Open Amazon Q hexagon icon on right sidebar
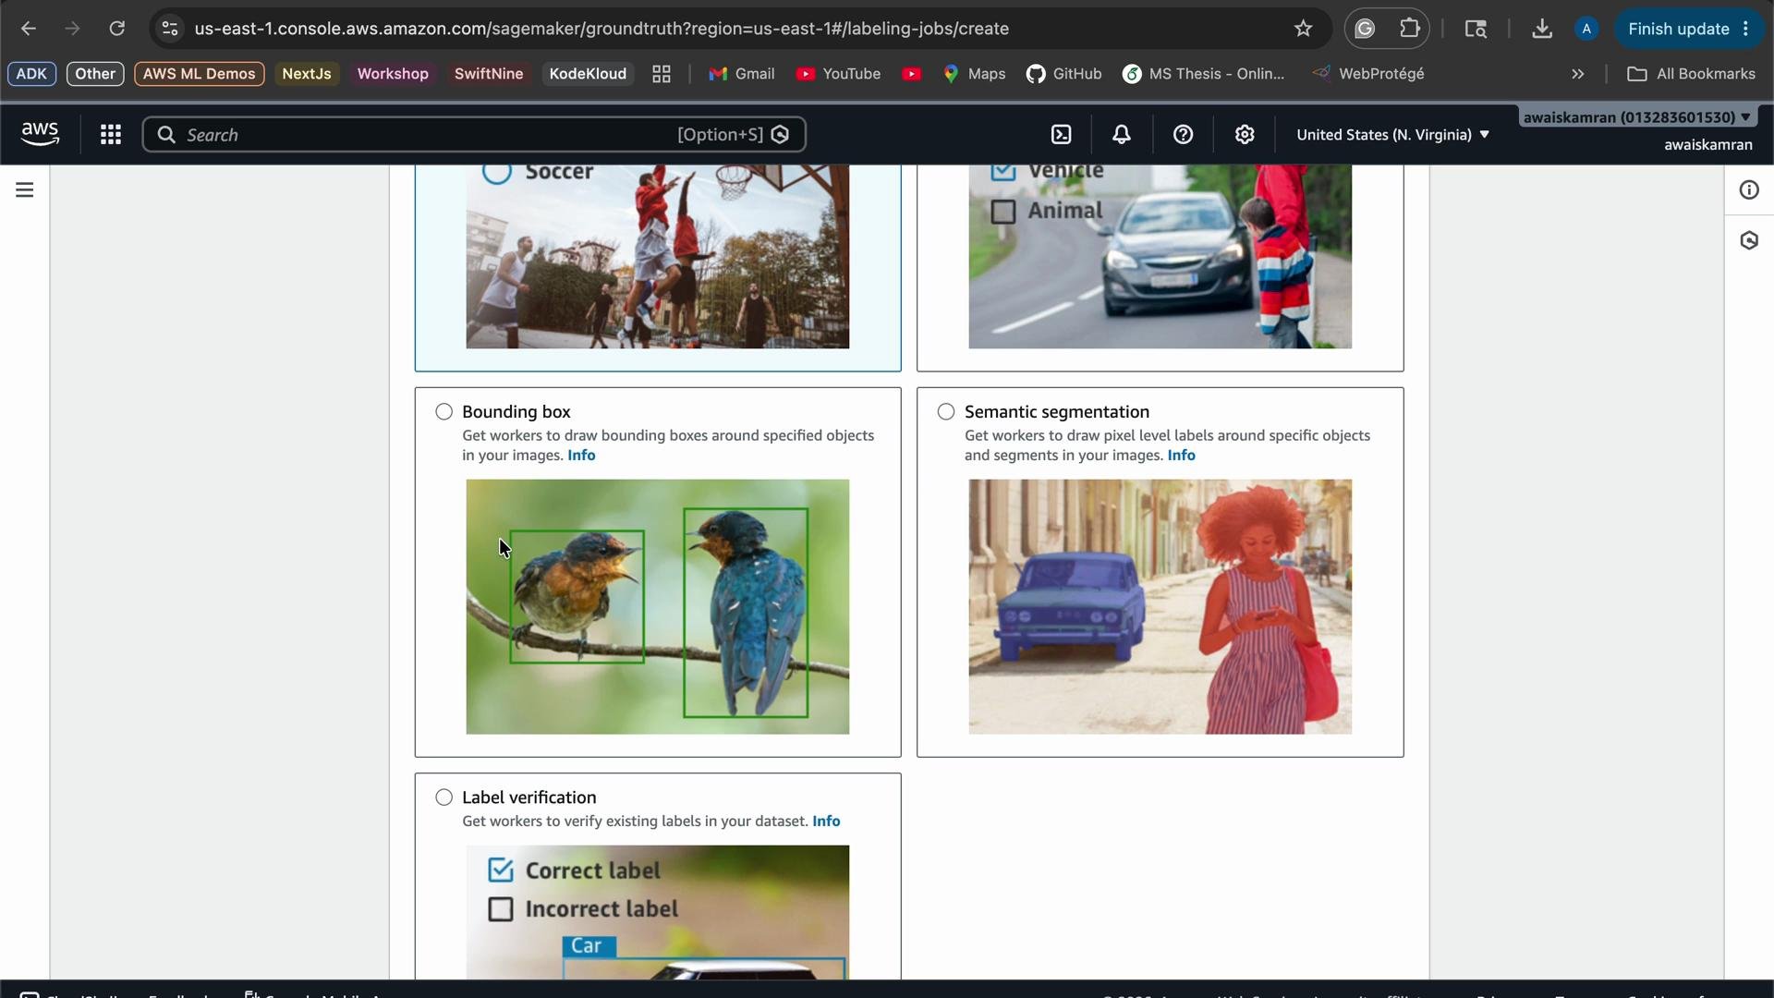 tap(1749, 241)
